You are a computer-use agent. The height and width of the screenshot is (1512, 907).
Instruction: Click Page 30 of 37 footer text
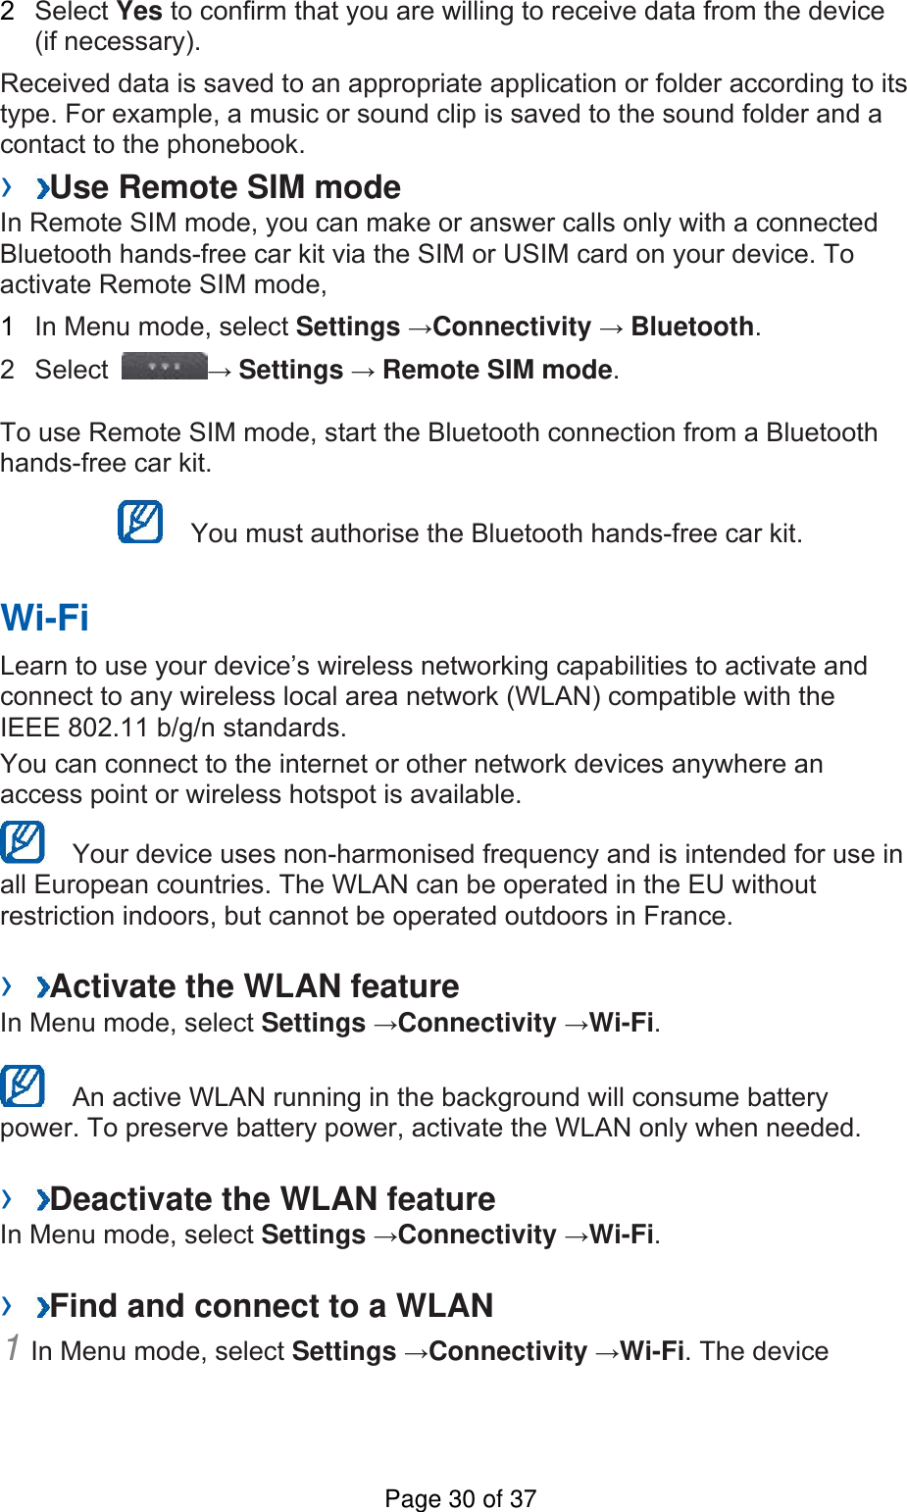click(x=460, y=1498)
